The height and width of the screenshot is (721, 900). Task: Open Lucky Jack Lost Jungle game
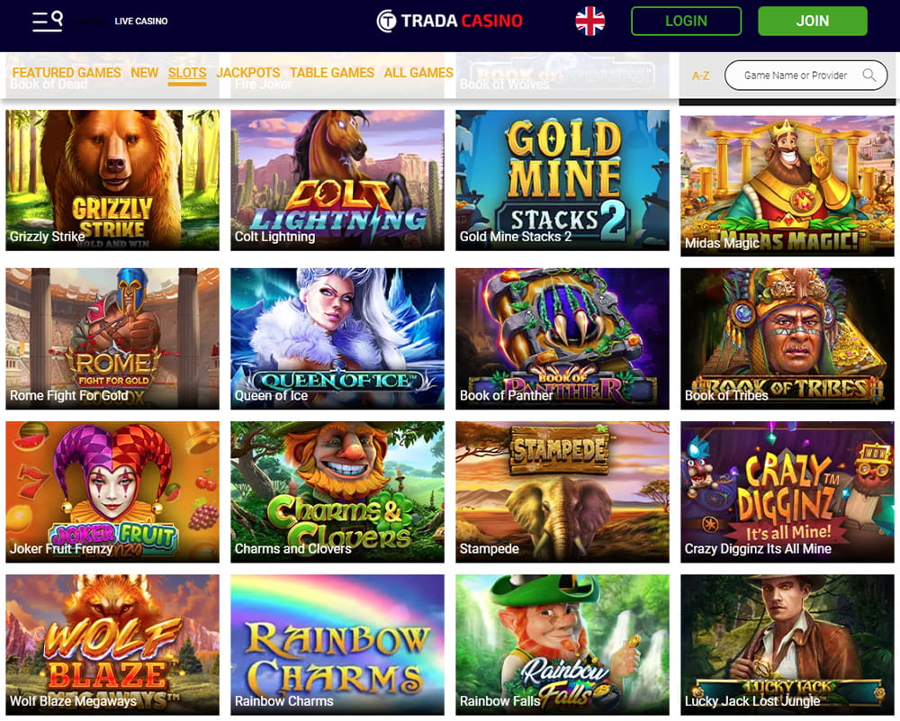[x=787, y=644]
